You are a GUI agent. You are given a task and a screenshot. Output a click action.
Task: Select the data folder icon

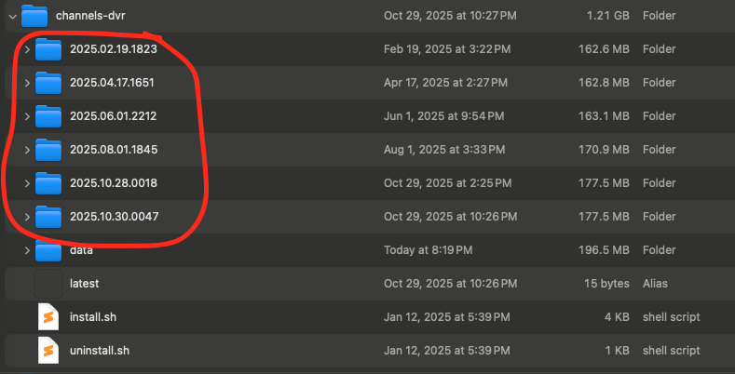48,250
